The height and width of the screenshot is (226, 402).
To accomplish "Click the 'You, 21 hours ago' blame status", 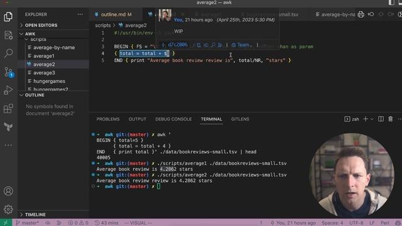I will pyautogui.click(x=293, y=223).
